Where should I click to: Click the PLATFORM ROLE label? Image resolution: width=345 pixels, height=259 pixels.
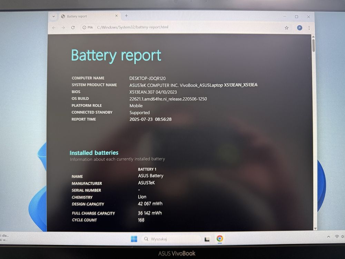(x=87, y=105)
